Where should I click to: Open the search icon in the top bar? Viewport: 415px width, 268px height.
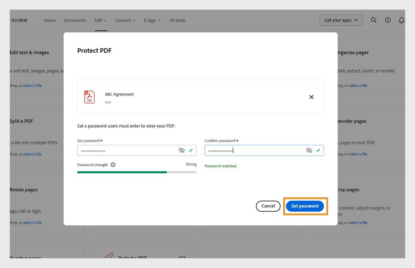374,20
